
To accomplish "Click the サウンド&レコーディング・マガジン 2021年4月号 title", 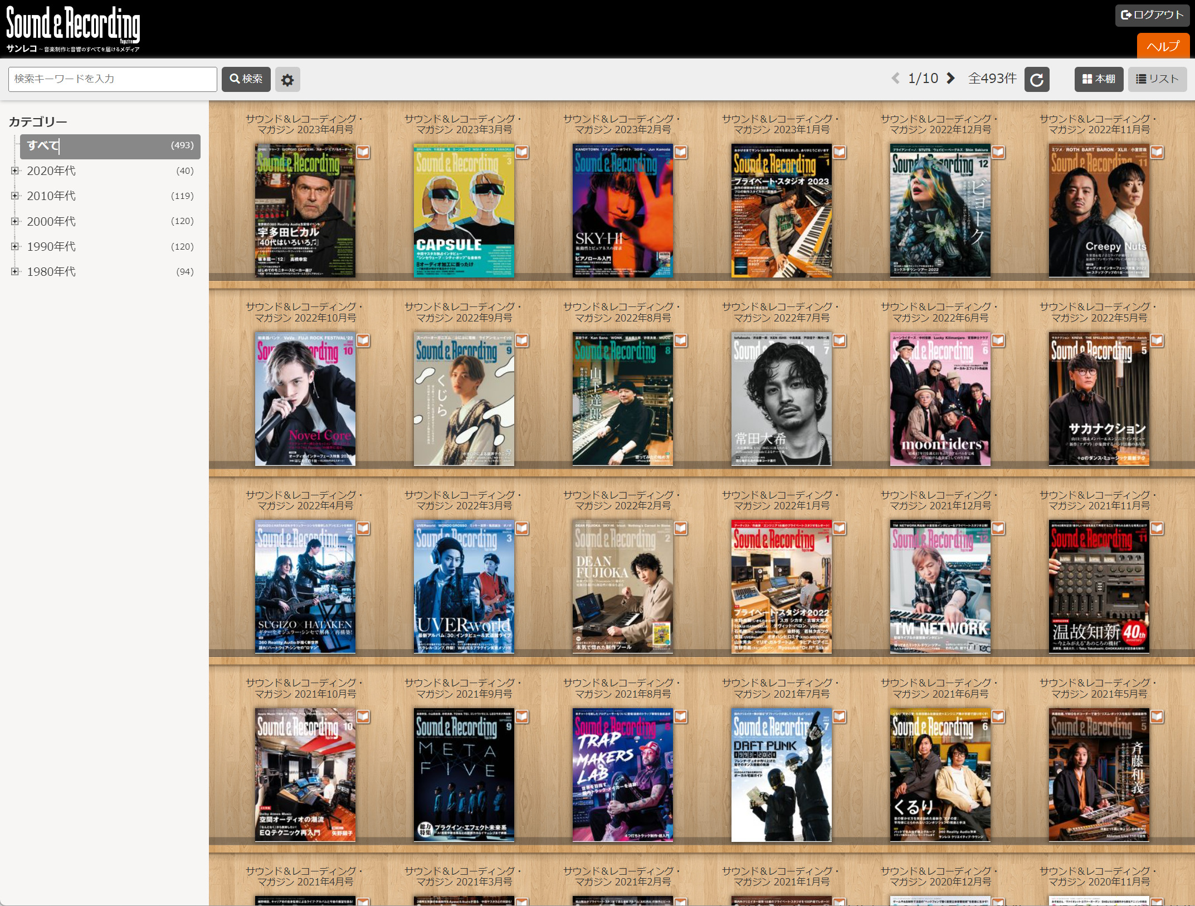I will tap(305, 876).
